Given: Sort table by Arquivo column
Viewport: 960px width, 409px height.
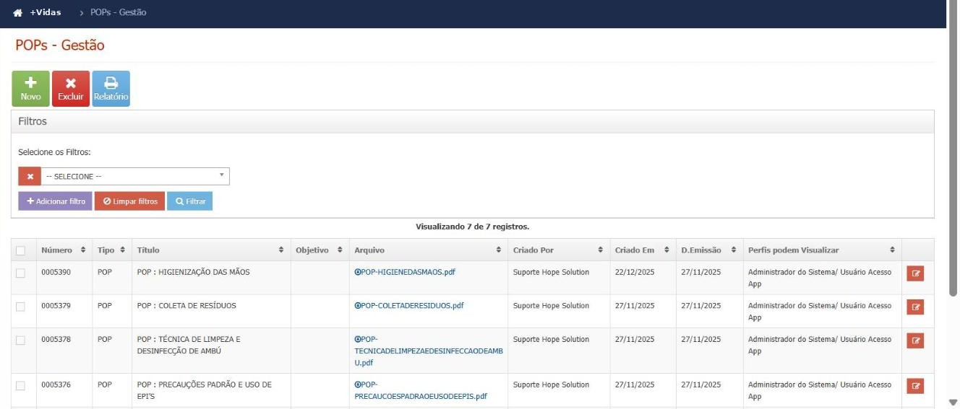Looking at the screenshot, I should [428, 250].
